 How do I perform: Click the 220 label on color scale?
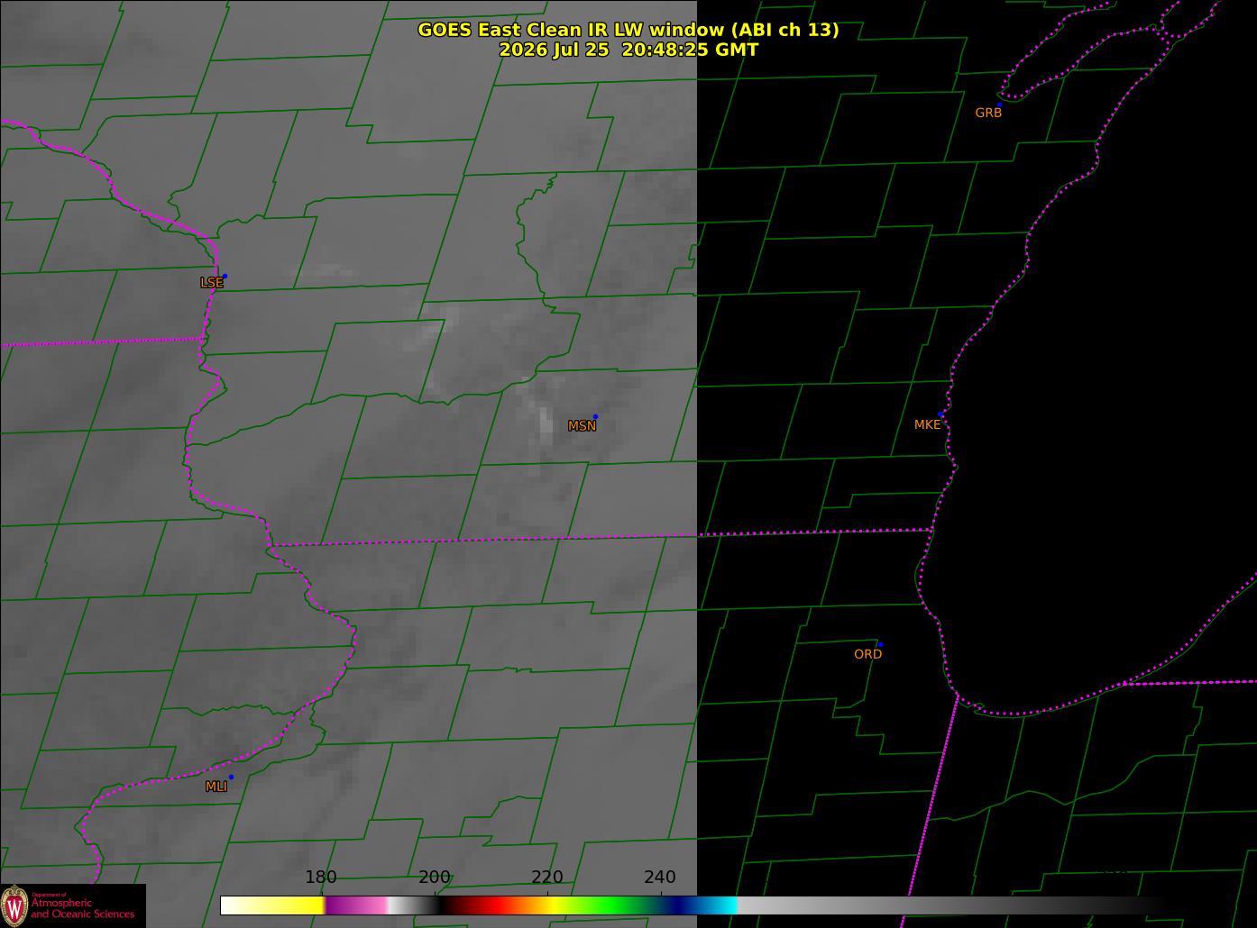(x=547, y=878)
